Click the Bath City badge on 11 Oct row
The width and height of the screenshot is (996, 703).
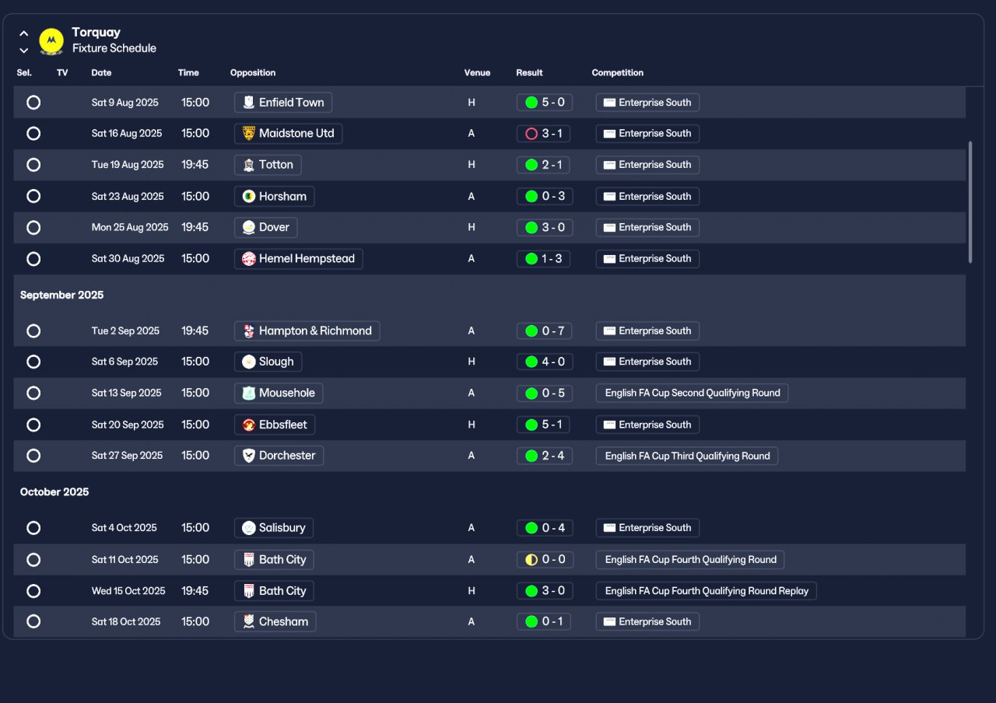click(x=248, y=559)
